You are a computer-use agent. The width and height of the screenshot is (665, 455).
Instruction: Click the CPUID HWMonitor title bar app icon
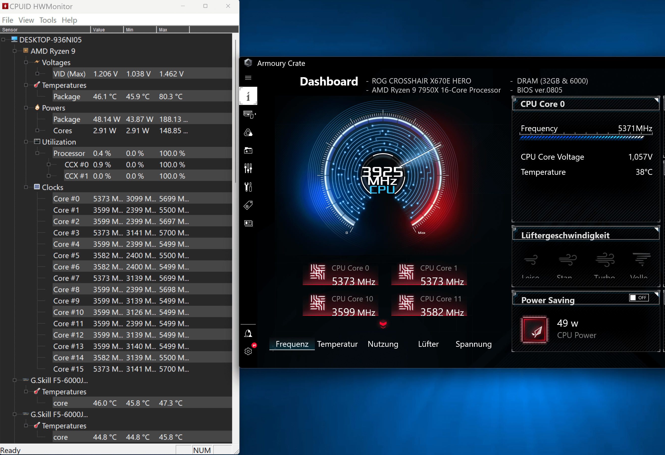pos(5,6)
